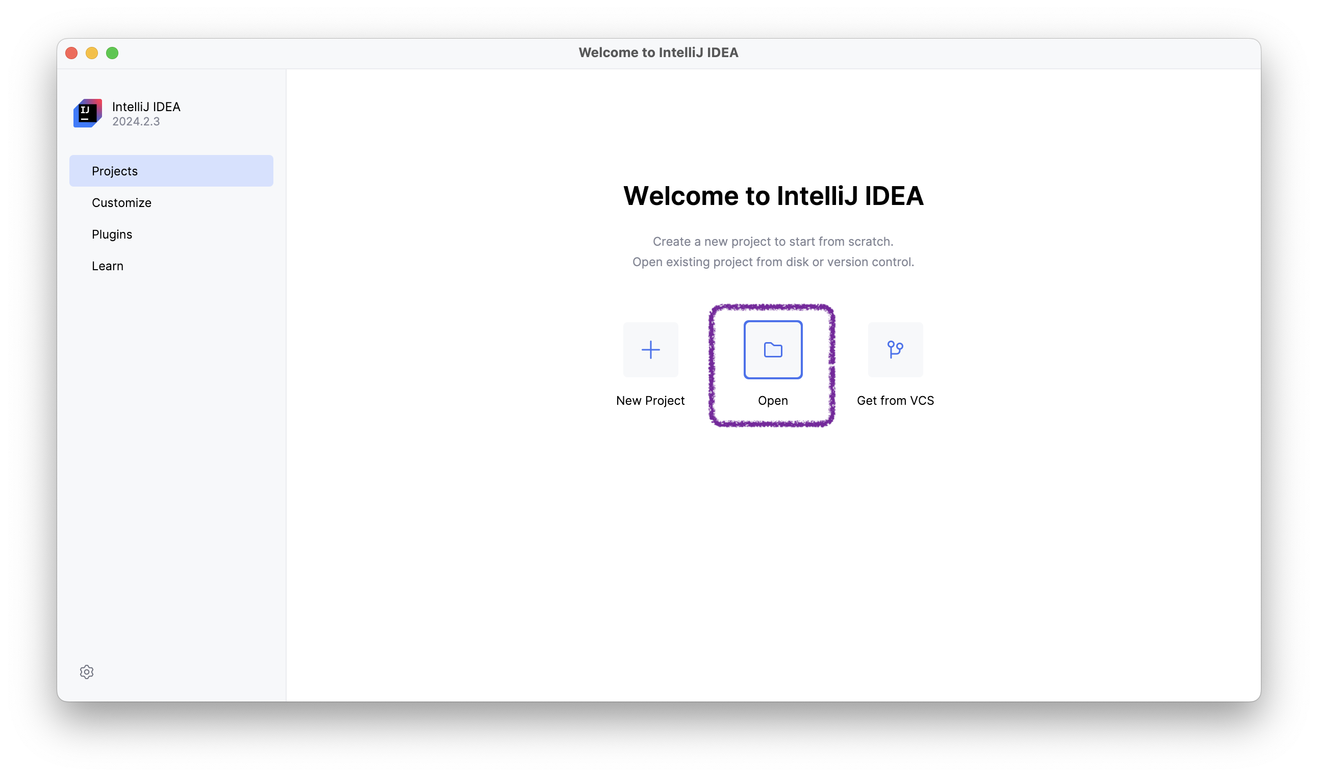
Task: Toggle Projects sidebar item
Action: tap(171, 170)
